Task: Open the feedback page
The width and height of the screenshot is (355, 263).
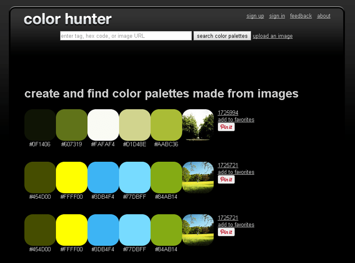Action: click(x=301, y=16)
